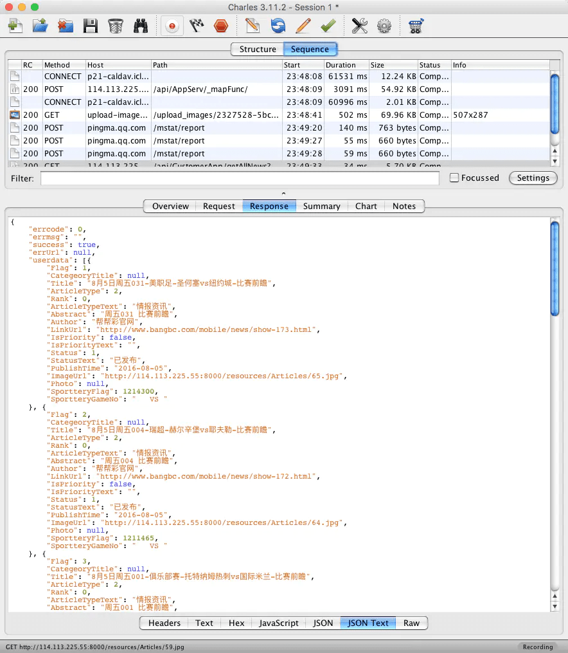Sort requests by the Duration column
Viewport: 568px width, 653px height.
pyautogui.click(x=347, y=65)
